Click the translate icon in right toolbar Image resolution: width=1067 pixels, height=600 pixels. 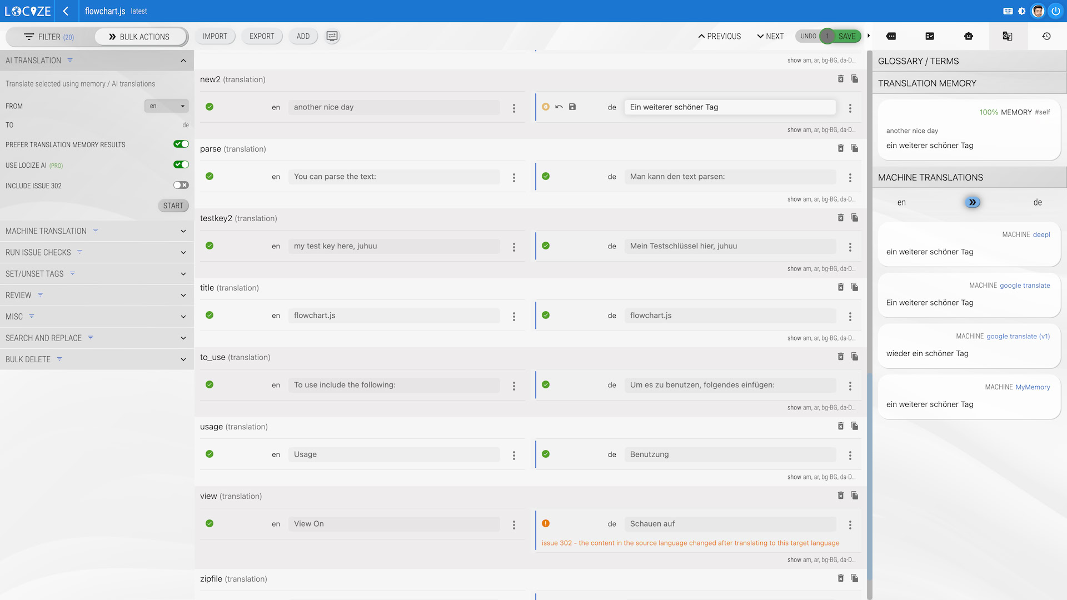(1007, 36)
